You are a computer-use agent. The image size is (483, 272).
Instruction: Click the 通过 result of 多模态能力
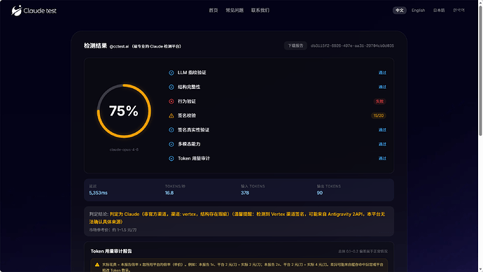pos(382,144)
